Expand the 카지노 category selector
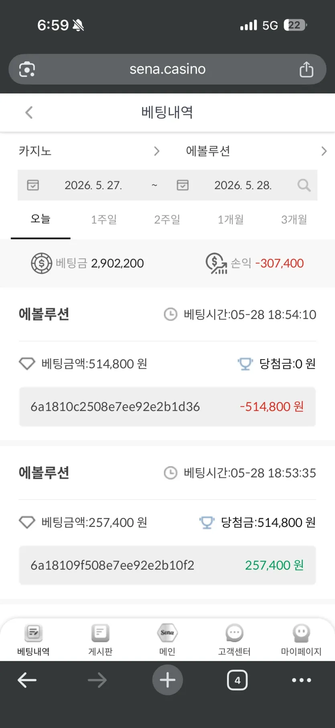 [89, 151]
